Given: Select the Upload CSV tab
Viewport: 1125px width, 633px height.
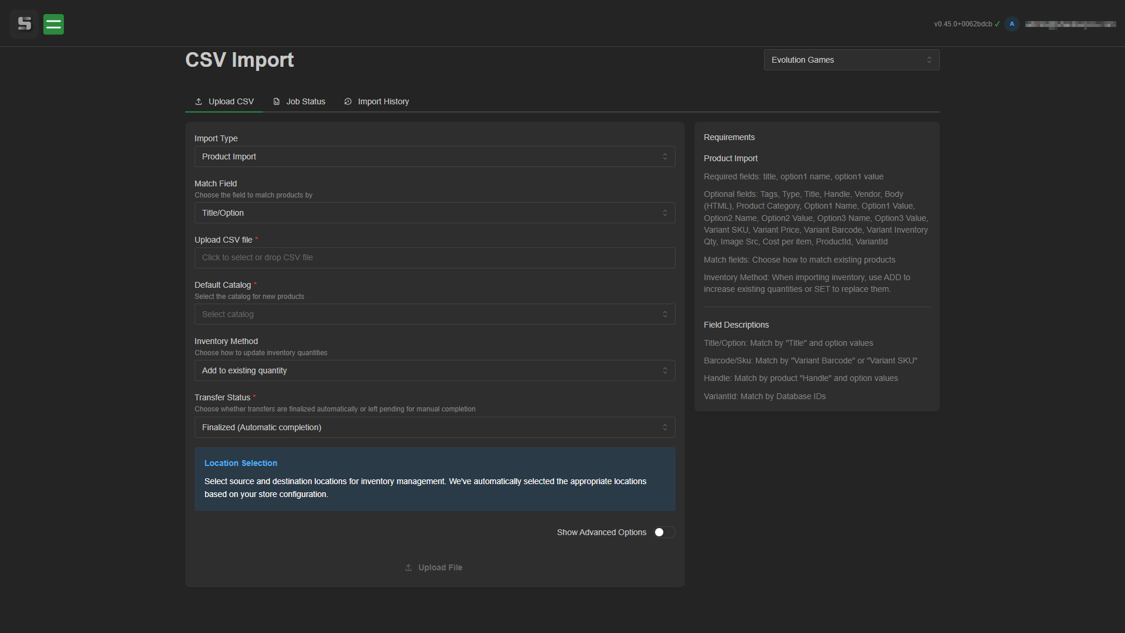Looking at the screenshot, I should pos(231,101).
